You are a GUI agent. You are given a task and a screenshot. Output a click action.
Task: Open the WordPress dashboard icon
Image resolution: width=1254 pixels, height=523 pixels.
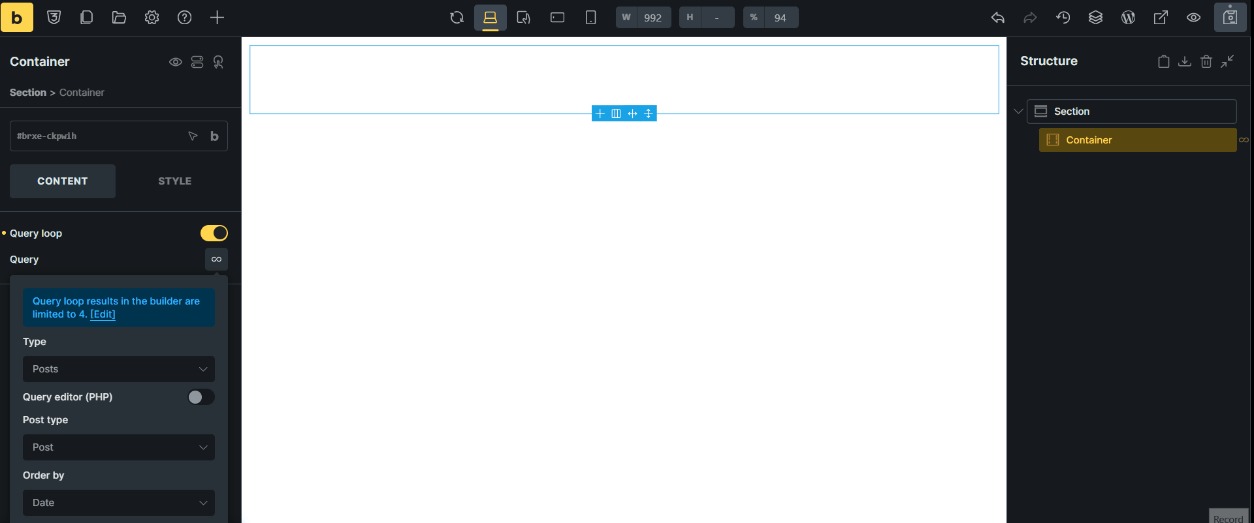point(1128,18)
